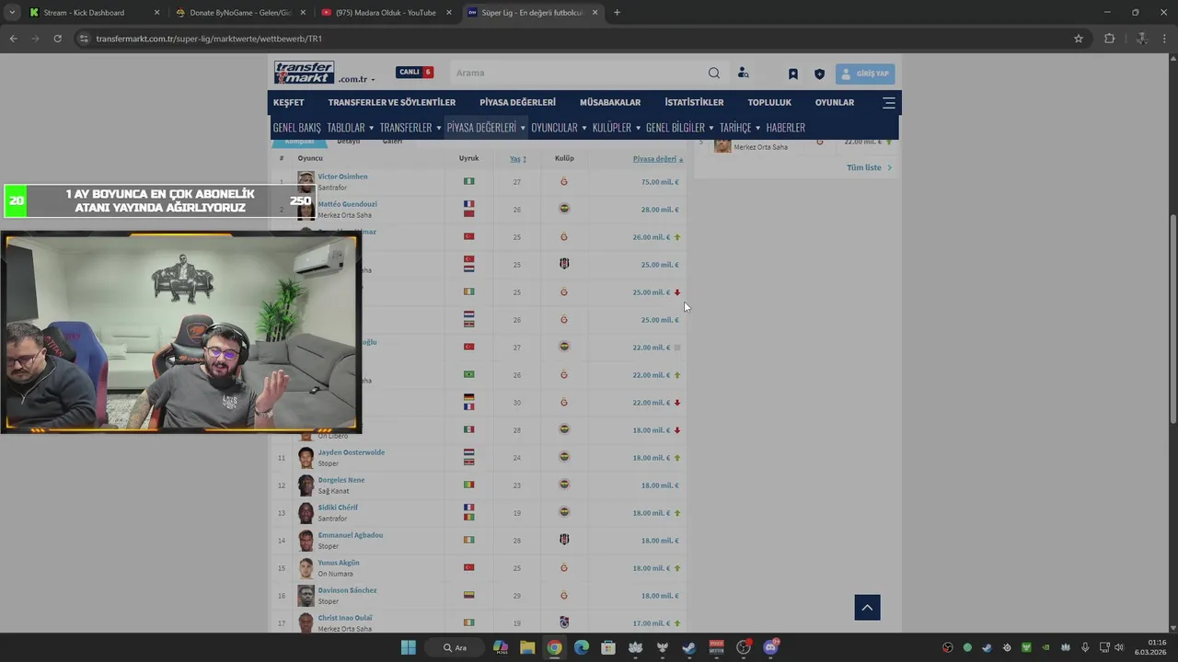The width and height of the screenshot is (1178, 662).
Task: Click the magnifier search icon
Action: (x=714, y=73)
